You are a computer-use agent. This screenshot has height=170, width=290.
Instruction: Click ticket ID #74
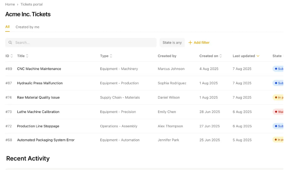8,97
